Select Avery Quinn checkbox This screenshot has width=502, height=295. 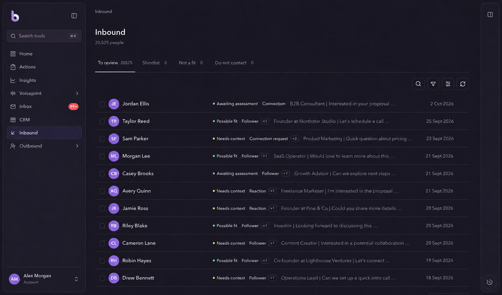pyautogui.click(x=102, y=191)
